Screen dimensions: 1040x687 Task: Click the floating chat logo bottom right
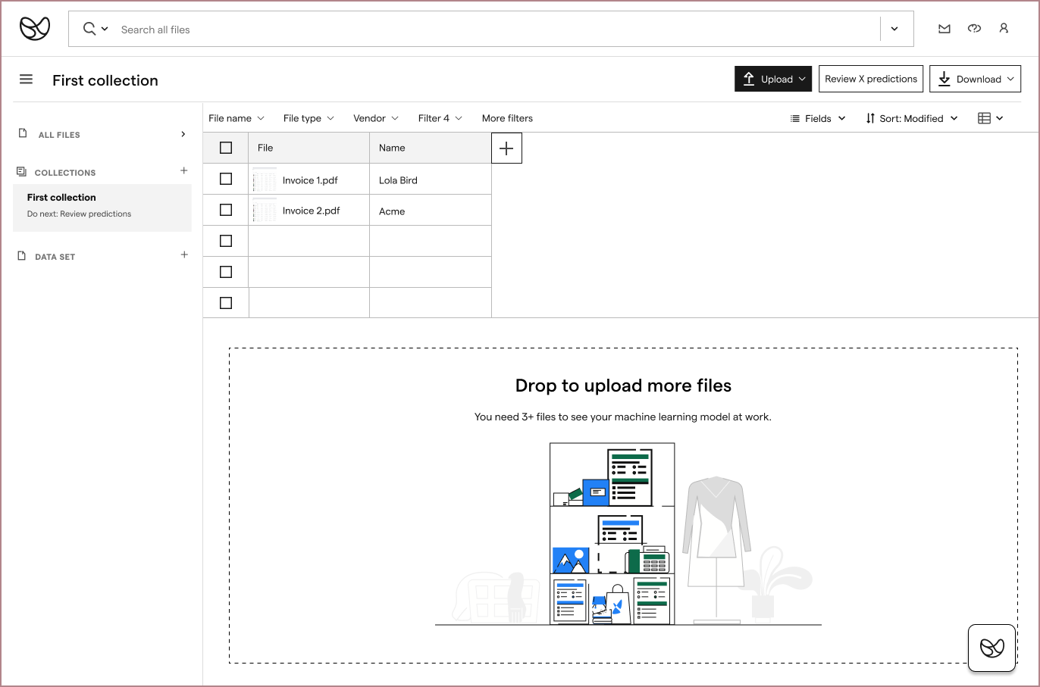tap(991, 648)
